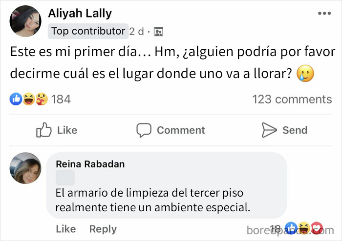Click the group audience icon beside 2 d
The height and width of the screenshot is (241, 342).
click(158, 32)
